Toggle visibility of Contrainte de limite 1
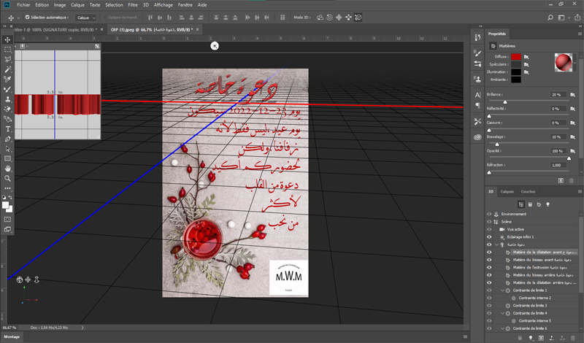This screenshot has height=343, width=584. (x=489, y=290)
